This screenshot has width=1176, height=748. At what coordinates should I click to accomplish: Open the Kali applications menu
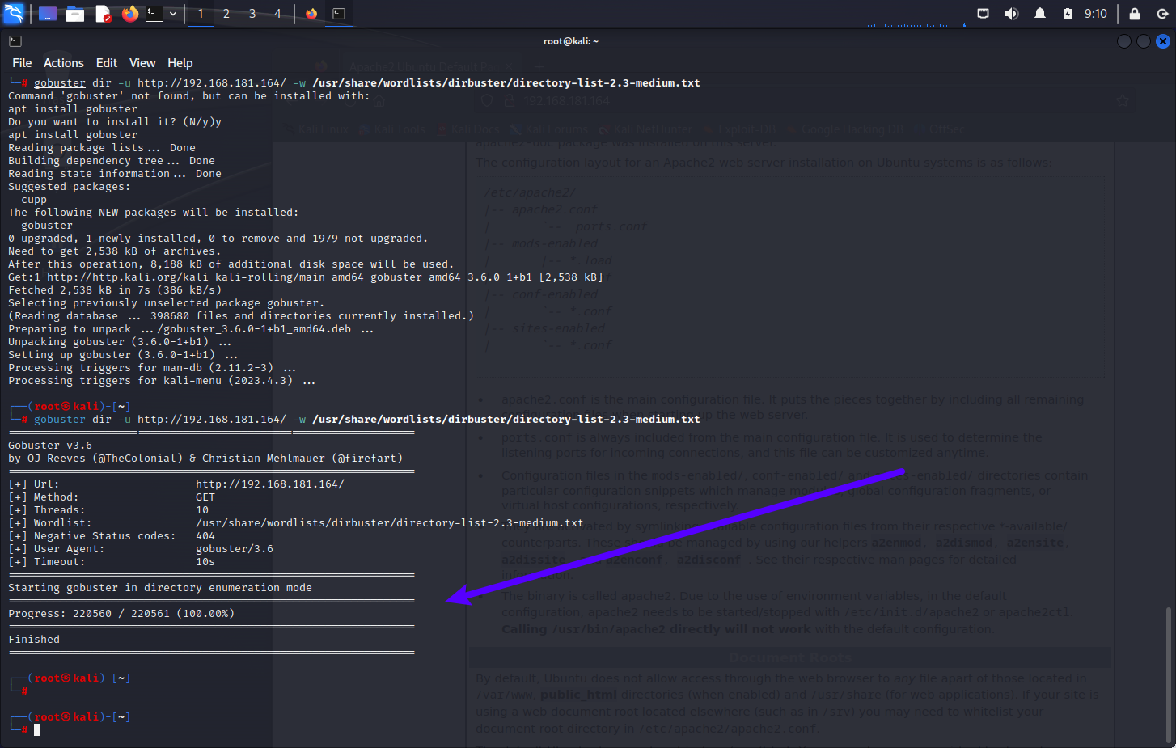14,13
